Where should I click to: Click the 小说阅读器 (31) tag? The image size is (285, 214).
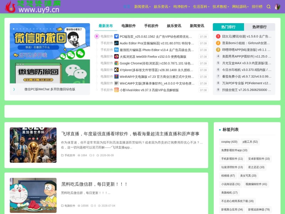230,184
